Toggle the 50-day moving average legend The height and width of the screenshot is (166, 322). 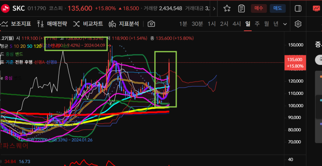[30, 46]
